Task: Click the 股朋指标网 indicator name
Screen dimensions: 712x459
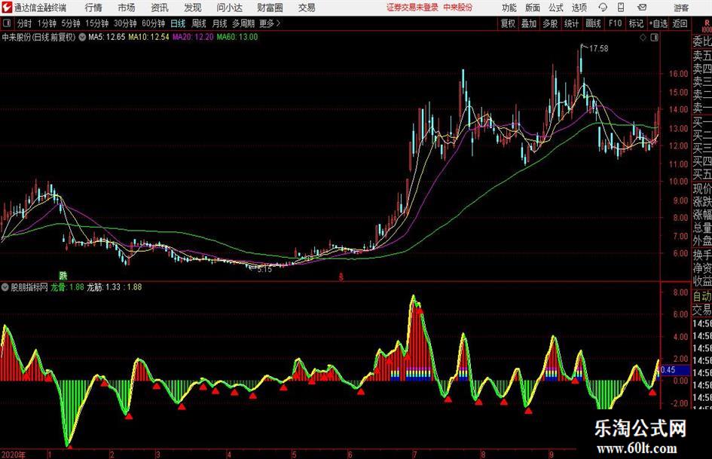Action: [29, 287]
